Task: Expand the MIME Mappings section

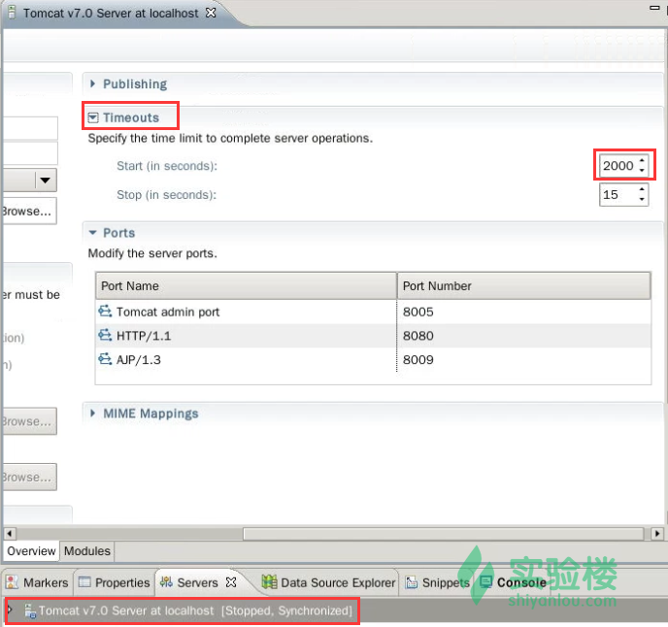Action: click(x=93, y=413)
